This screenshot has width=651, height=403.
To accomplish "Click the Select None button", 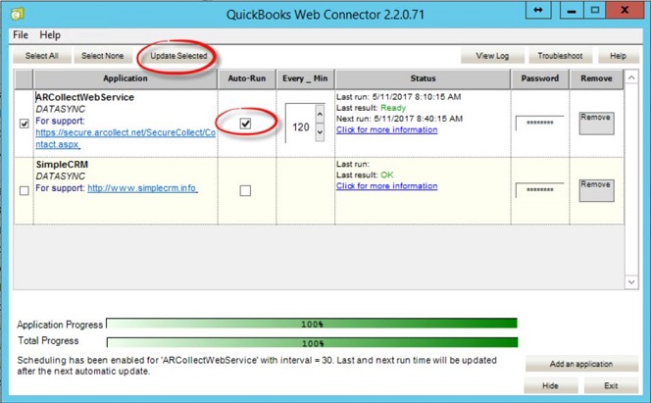I will pos(103,56).
